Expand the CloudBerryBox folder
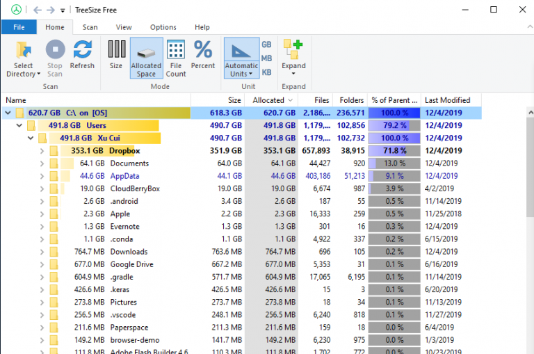 click(42, 188)
